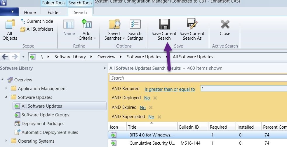The width and height of the screenshot is (287, 147).
Task: Open Software Update Groups node
Action: click(x=45, y=115)
